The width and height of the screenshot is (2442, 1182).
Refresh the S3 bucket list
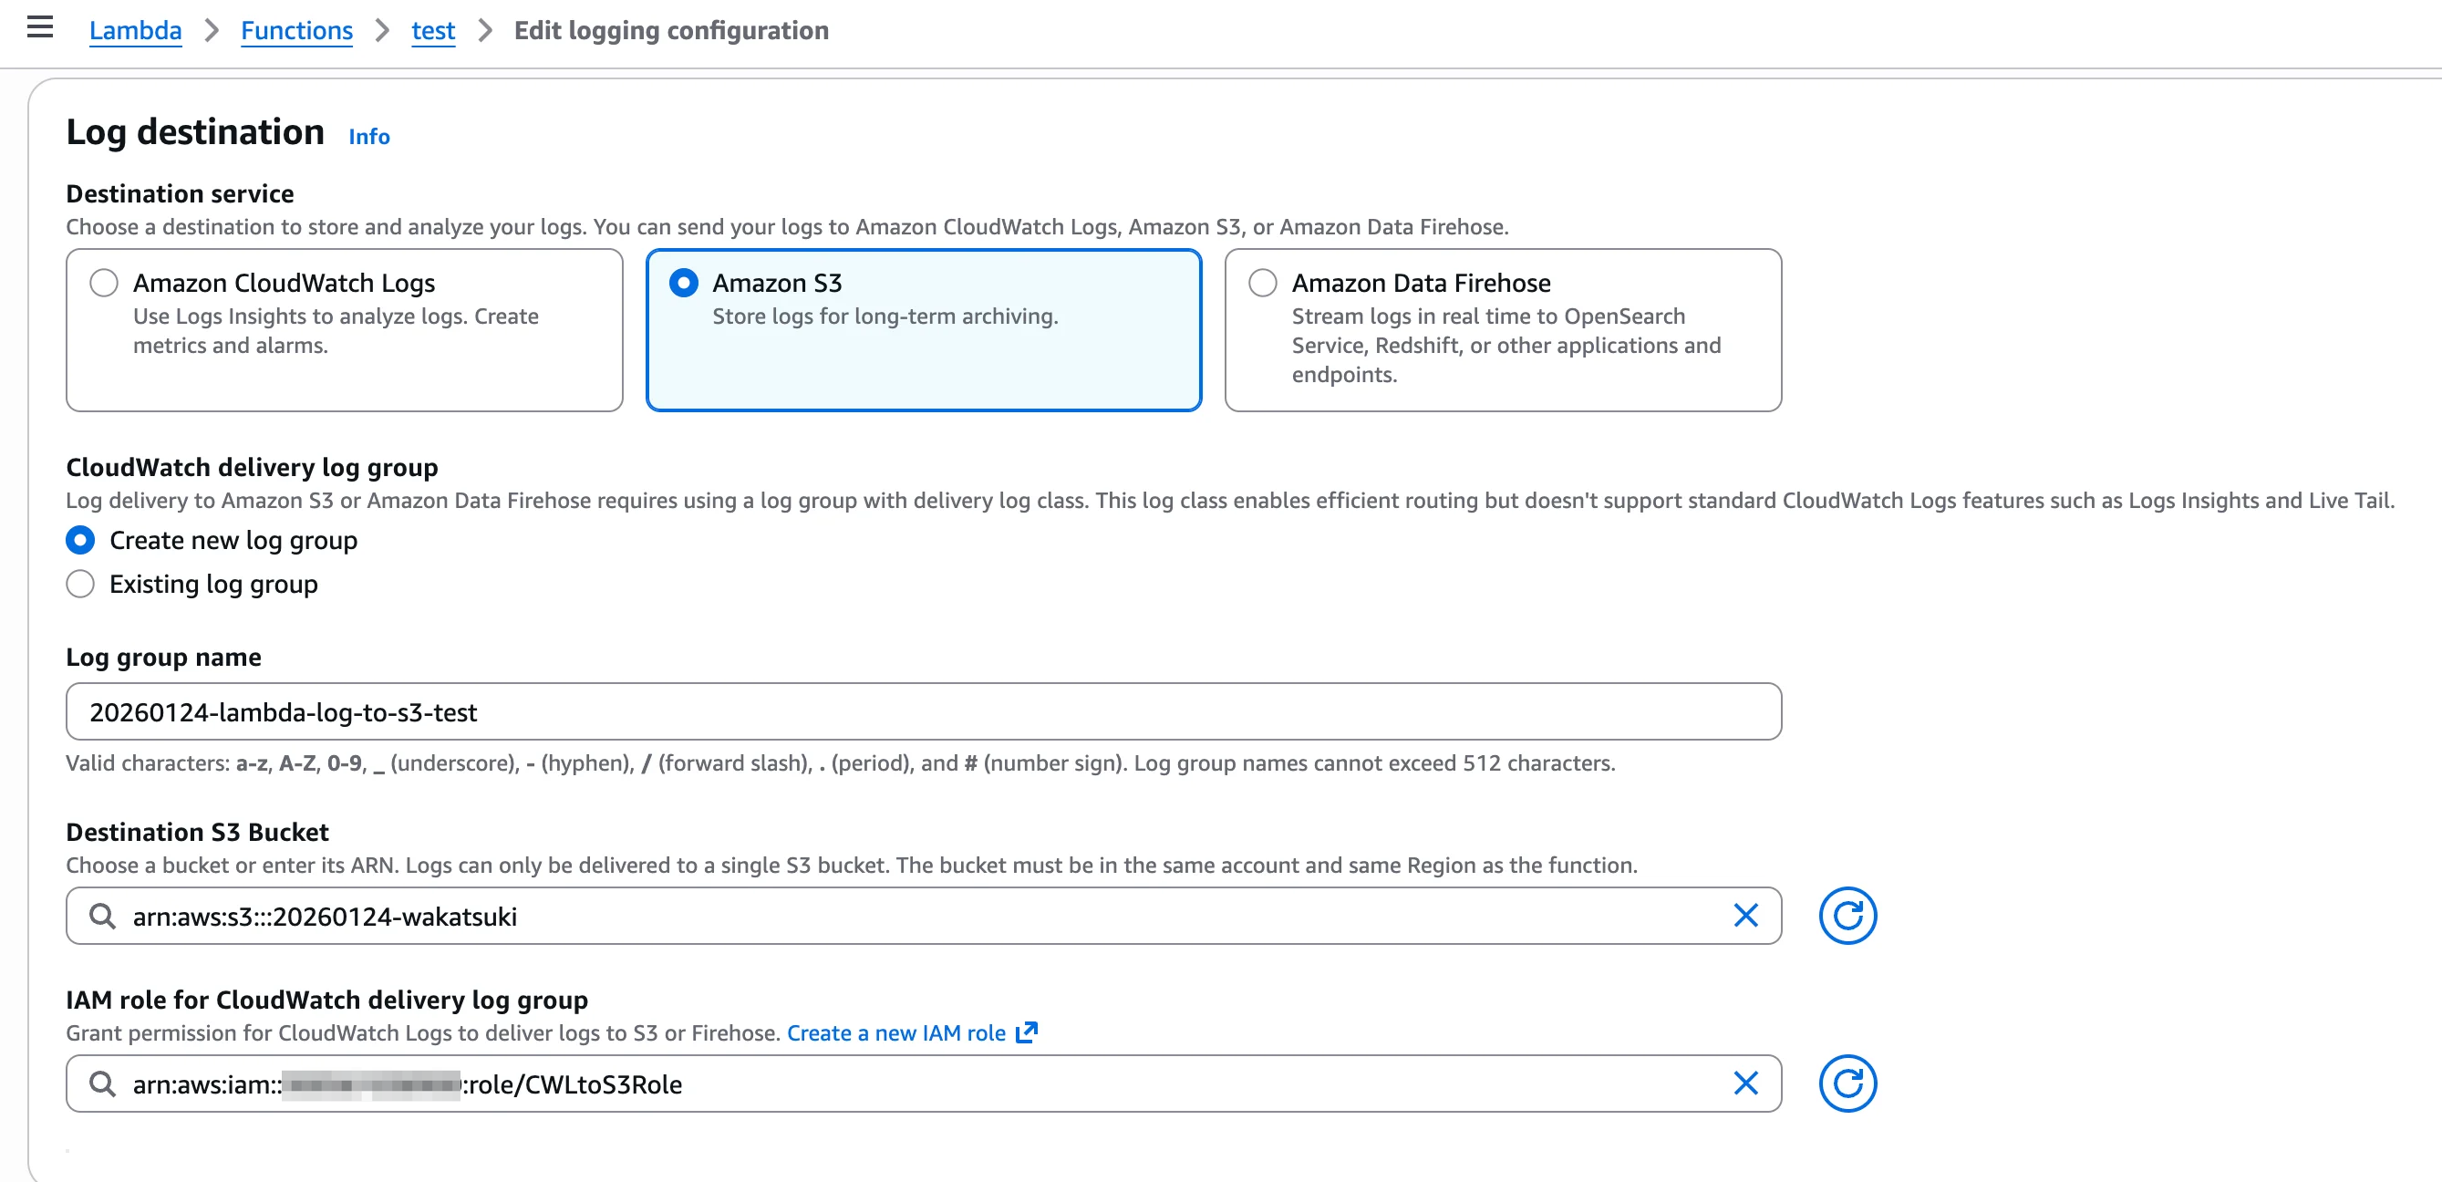[x=1847, y=915]
